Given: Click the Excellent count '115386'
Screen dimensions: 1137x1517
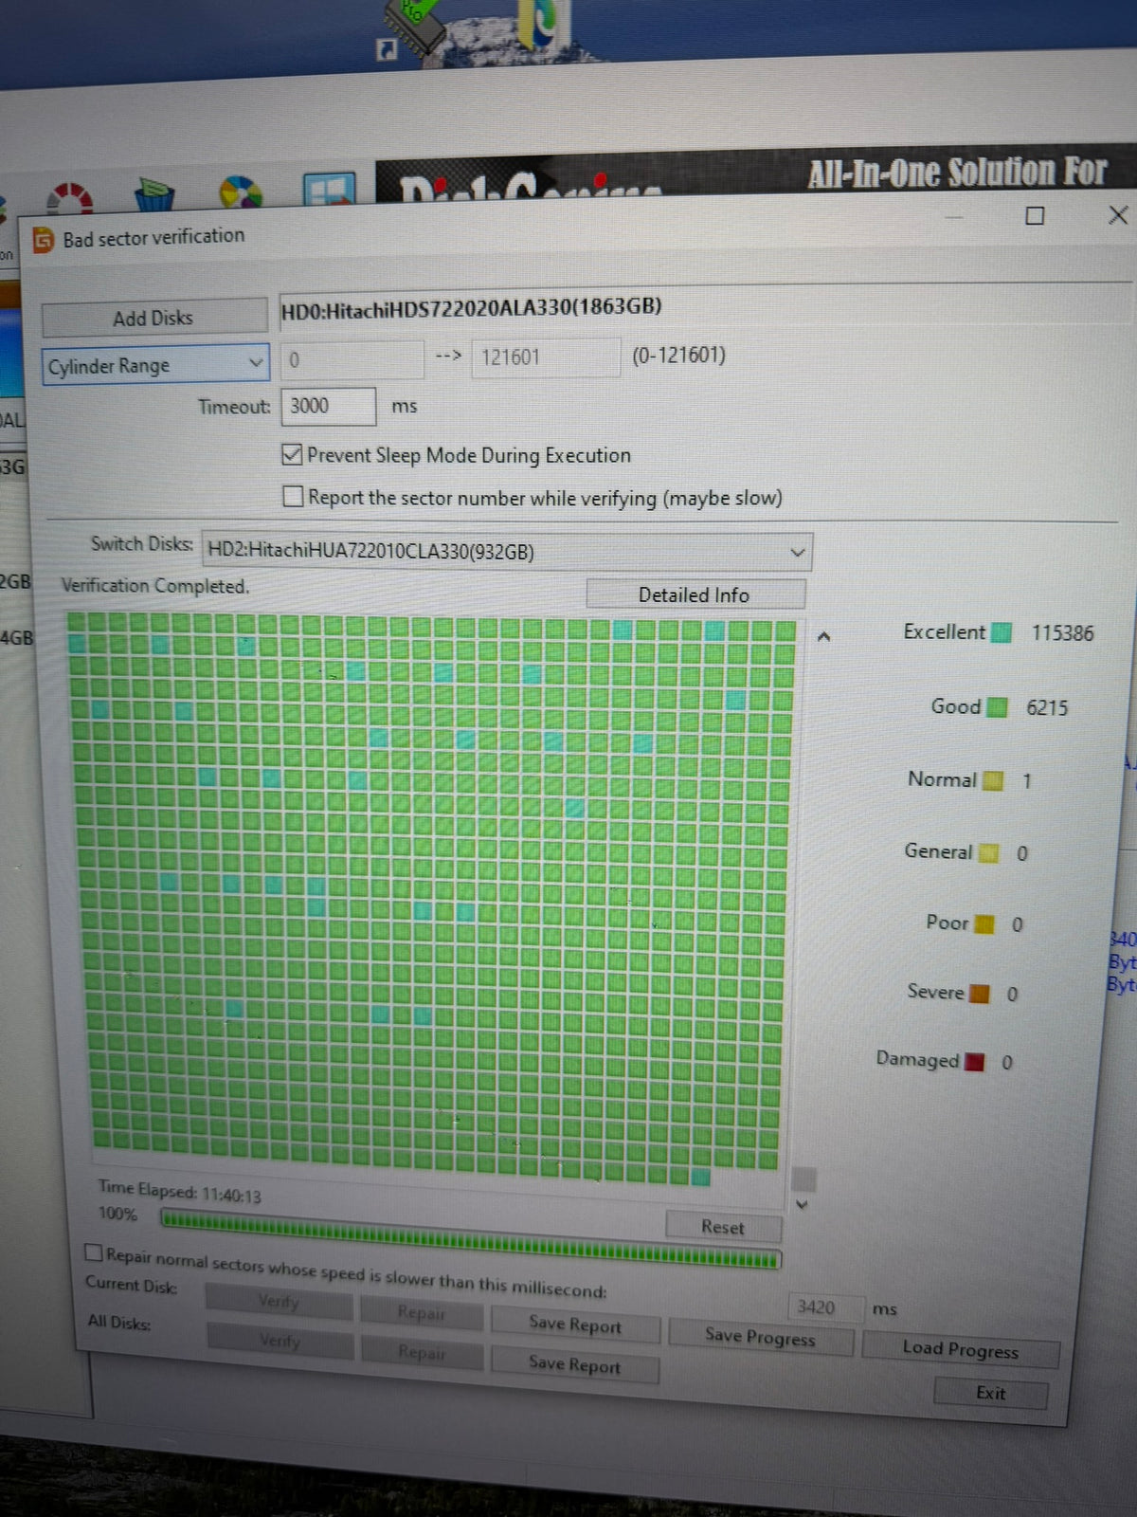Looking at the screenshot, I should (1062, 633).
